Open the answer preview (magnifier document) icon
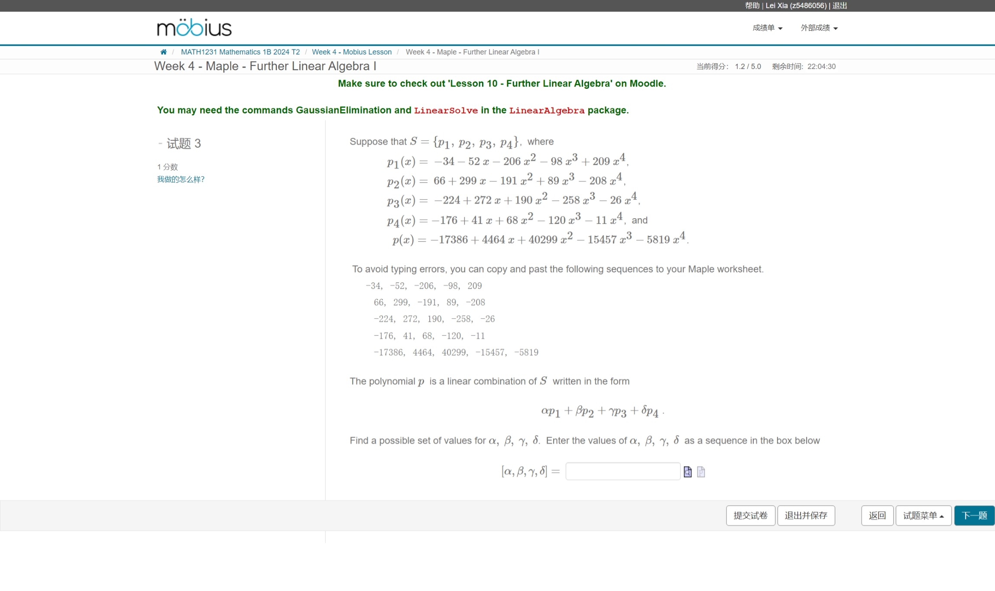This screenshot has width=995, height=591. [687, 472]
